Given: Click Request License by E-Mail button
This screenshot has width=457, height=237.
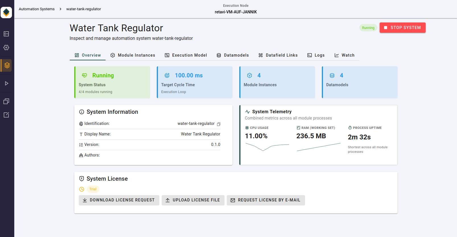Looking at the screenshot, I should [266, 200].
